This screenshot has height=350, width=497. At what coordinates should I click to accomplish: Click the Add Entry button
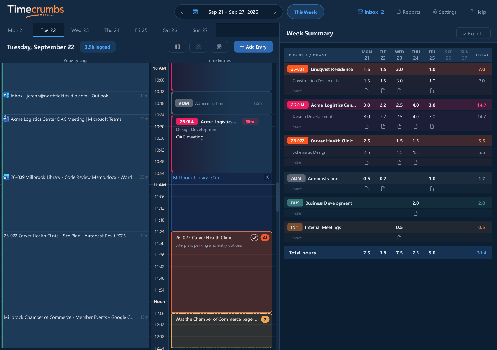(253, 47)
